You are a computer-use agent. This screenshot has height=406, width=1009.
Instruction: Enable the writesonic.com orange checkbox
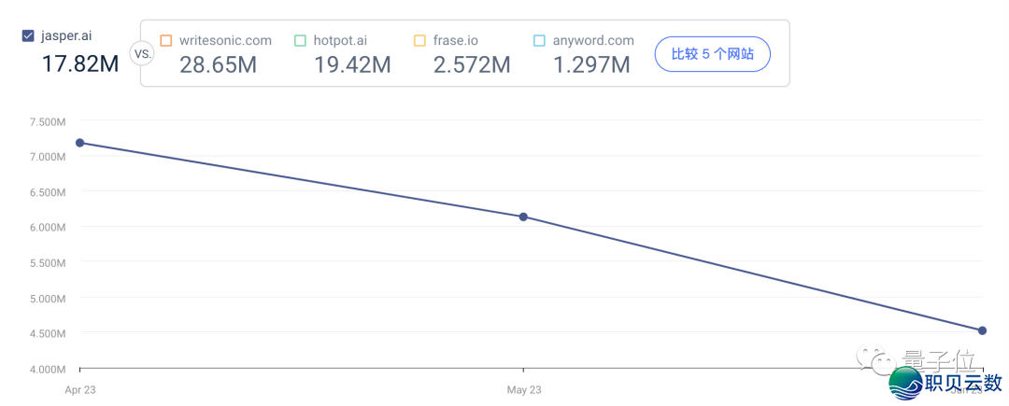pyautogui.click(x=166, y=41)
